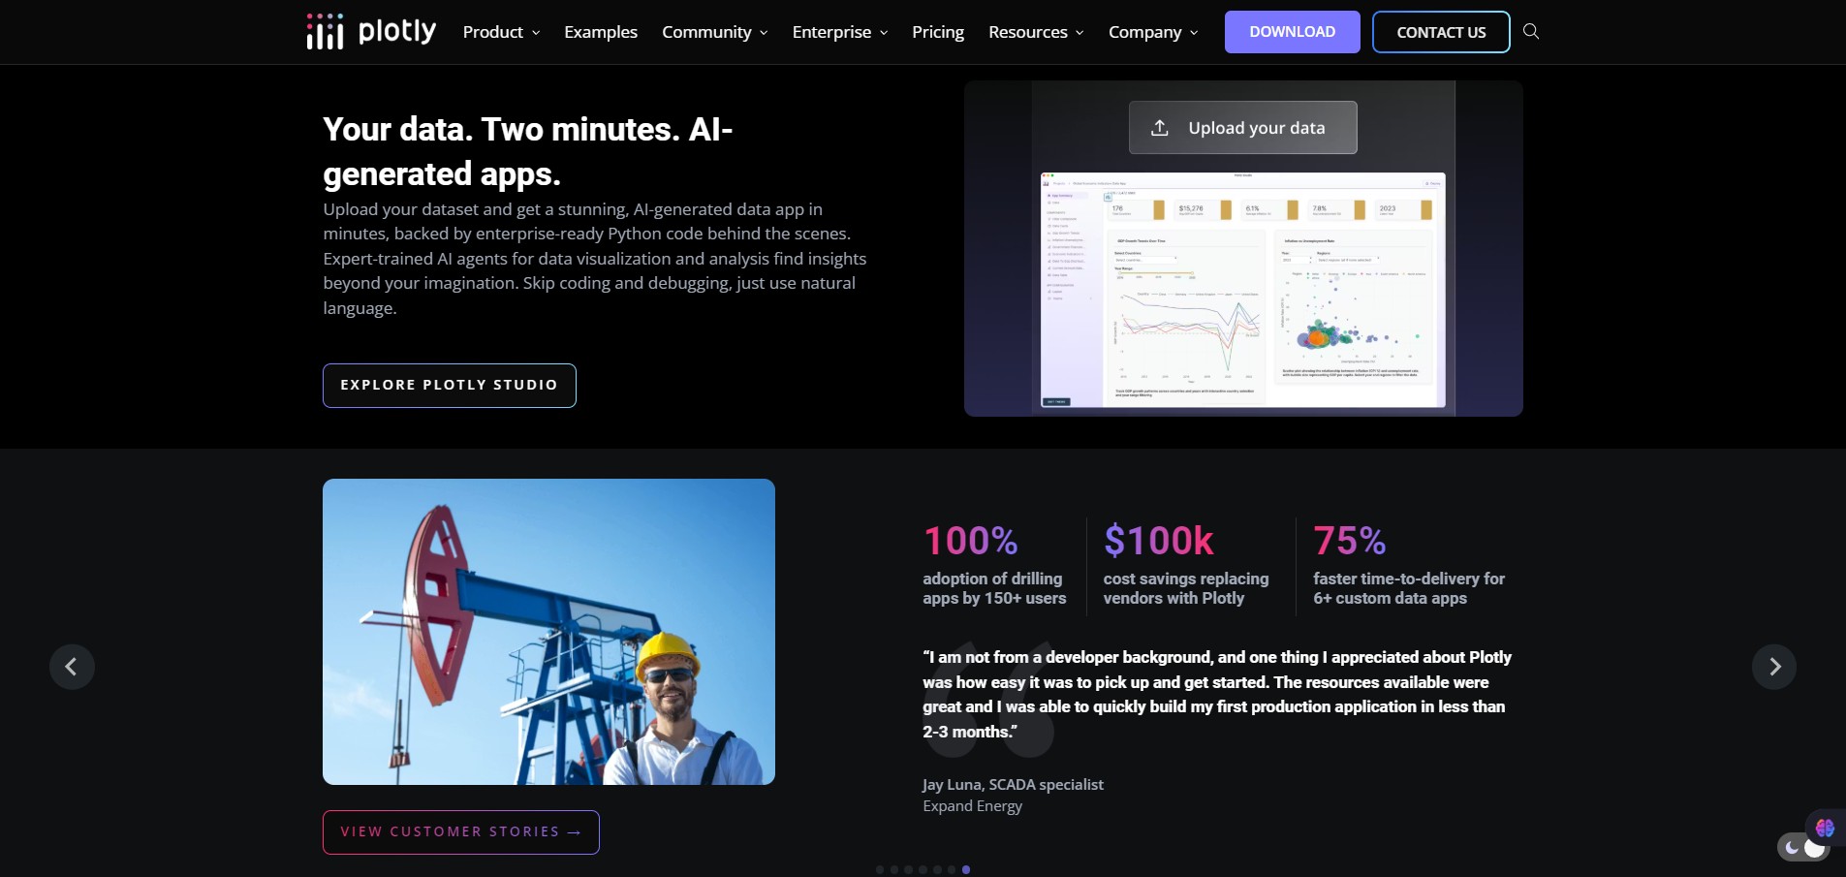This screenshot has width=1846, height=877.
Task: Click the oil pump worker photo
Action: pos(548,632)
